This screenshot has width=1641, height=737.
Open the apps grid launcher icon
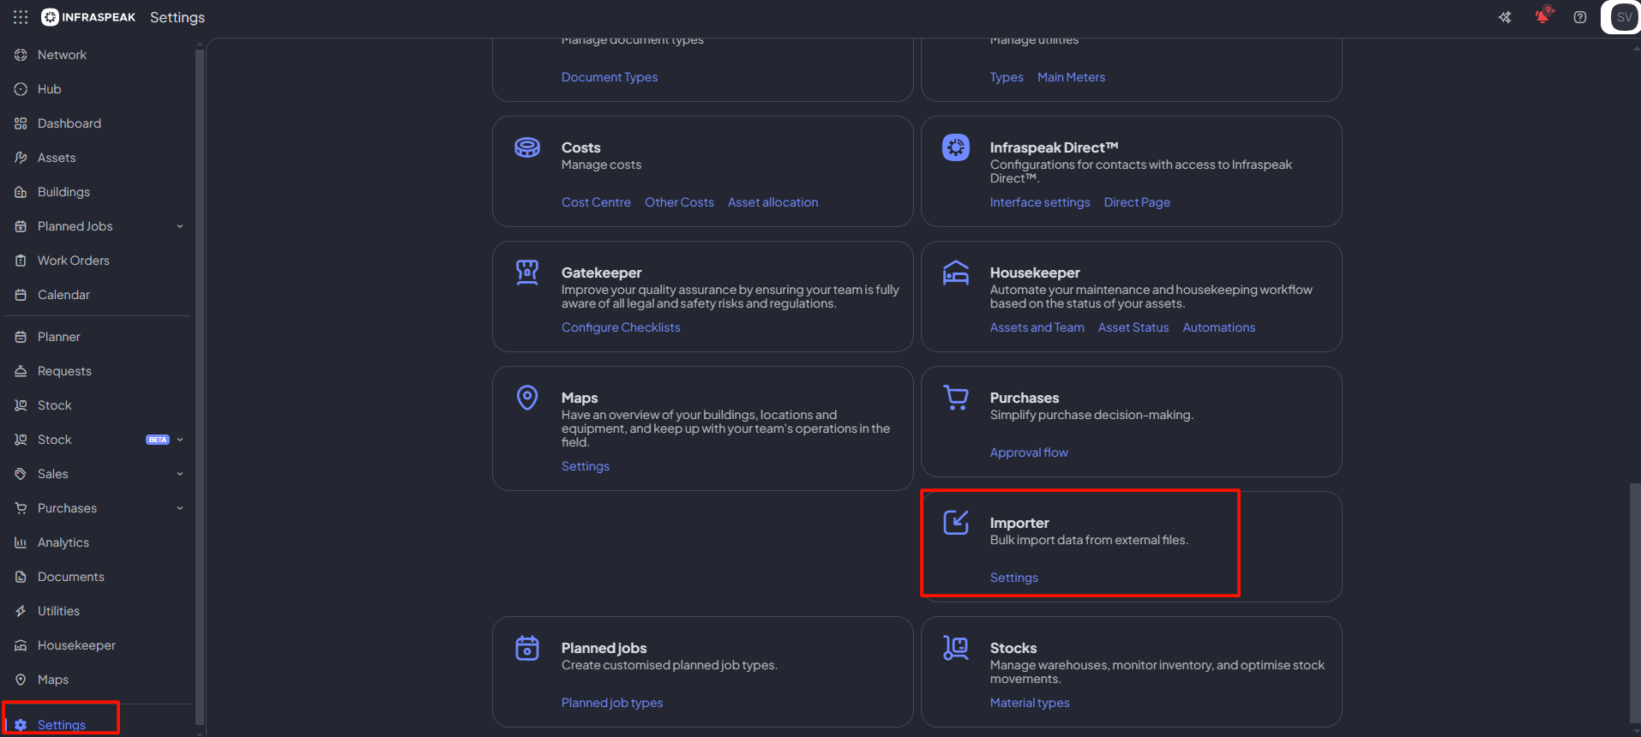pos(21,17)
